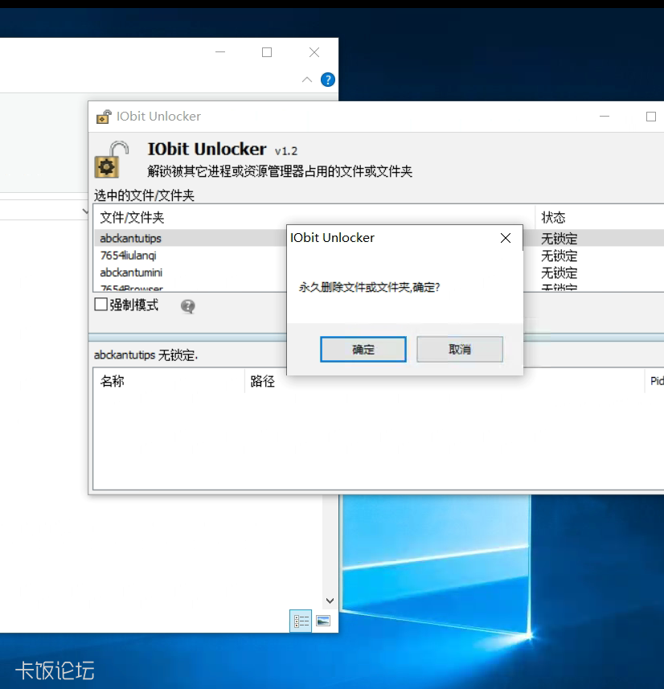Enable the 强制模式 checkbox
Image resolution: width=664 pixels, height=689 pixels.
(101, 304)
